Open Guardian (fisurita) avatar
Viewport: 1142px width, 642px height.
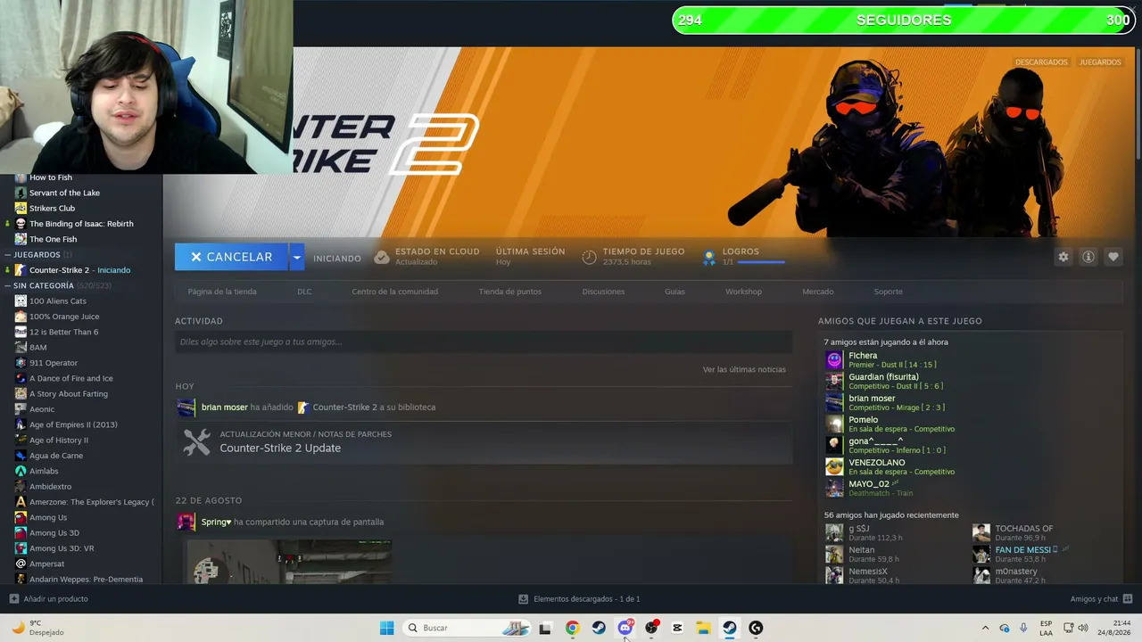pyautogui.click(x=834, y=381)
